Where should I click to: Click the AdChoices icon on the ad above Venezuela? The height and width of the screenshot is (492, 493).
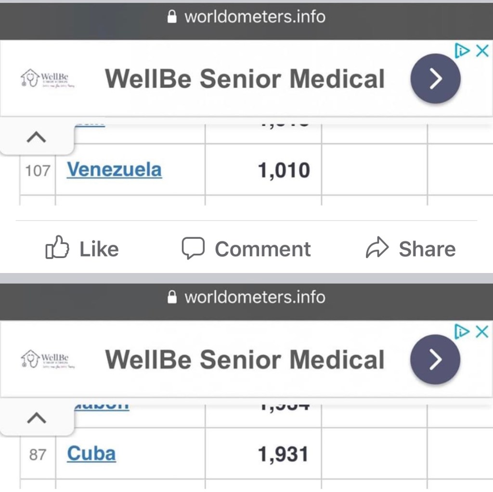[x=461, y=51]
